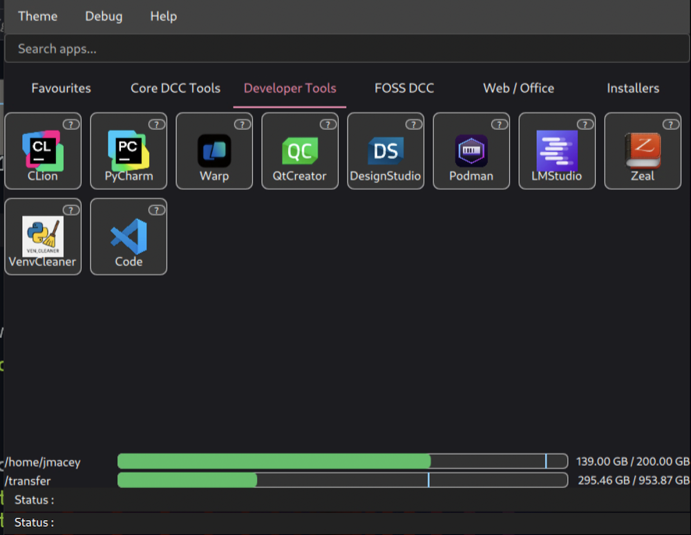Click the CLion label text
This screenshot has width=691, height=535.
(43, 176)
